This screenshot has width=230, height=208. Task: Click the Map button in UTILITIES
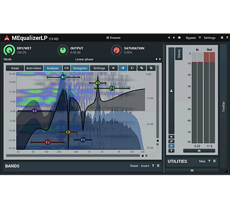tap(202, 161)
